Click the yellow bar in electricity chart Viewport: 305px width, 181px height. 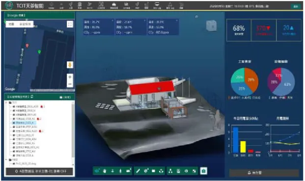pos(243,147)
